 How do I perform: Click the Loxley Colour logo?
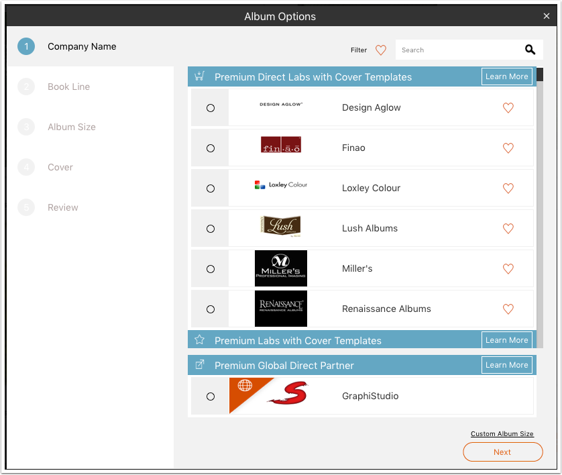click(281, 185)
